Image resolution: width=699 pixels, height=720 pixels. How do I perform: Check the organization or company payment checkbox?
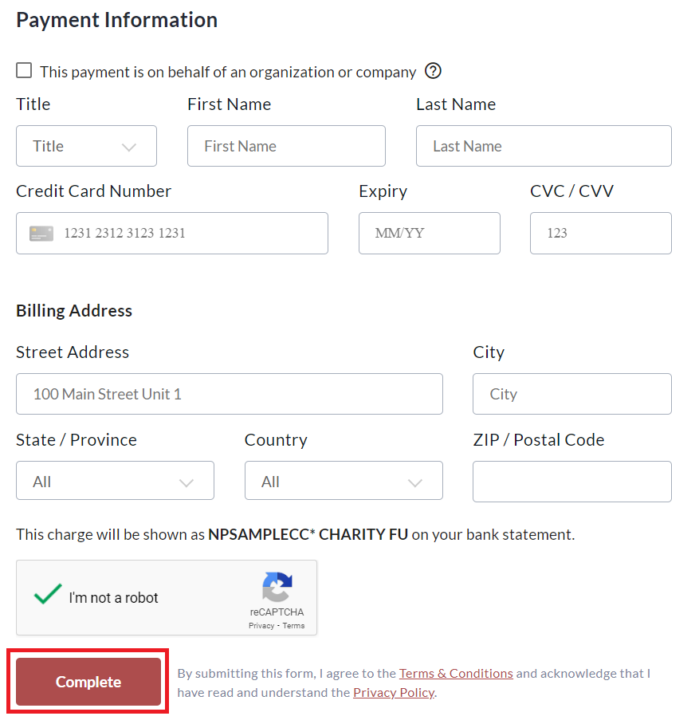pyautogui.click(x=25, y=71)
